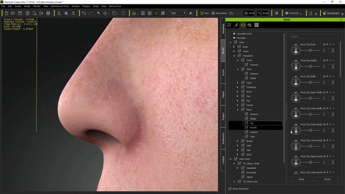Click the Nose Tip Scale slider handle
345x194 pixels.
(310, 50)
